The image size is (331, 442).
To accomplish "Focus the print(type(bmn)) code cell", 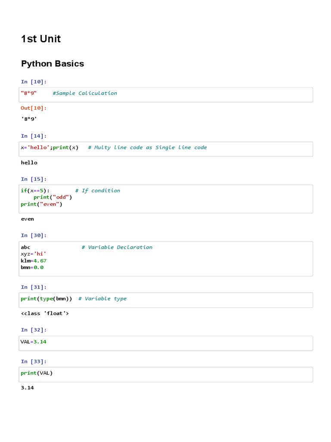I will (x=166, y=300).
